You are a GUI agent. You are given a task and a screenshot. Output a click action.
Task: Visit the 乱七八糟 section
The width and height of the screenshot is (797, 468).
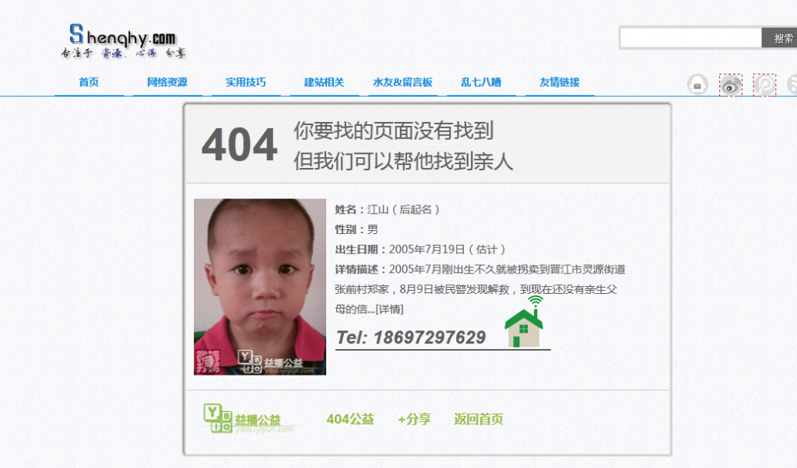[x=481, y=82]
